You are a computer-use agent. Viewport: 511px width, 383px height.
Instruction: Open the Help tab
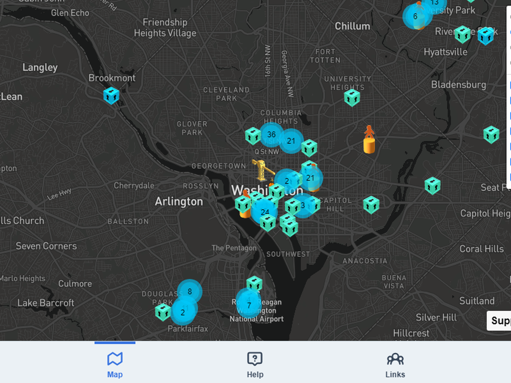255,364
